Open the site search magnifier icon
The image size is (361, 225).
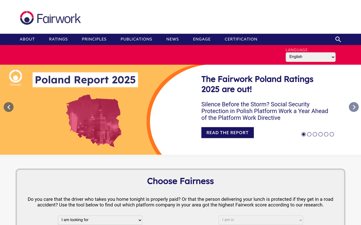coord(338,39)
